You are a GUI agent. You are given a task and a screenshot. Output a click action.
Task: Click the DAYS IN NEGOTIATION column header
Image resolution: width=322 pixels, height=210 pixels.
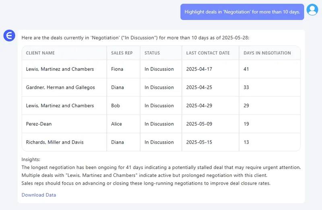pyautogui.click(x=267, y=53)
